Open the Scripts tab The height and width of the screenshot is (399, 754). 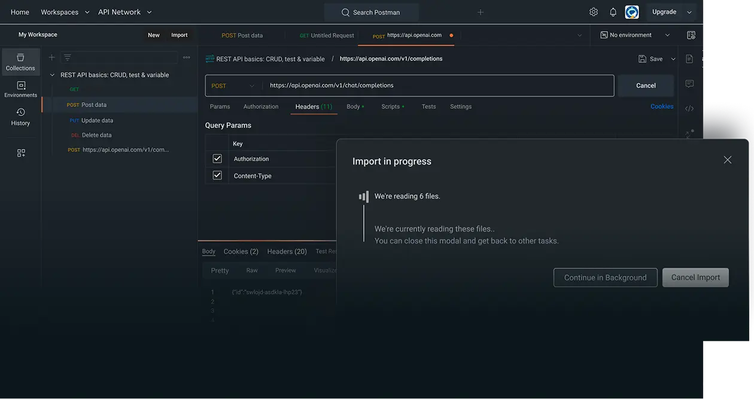tap(393, 106)
